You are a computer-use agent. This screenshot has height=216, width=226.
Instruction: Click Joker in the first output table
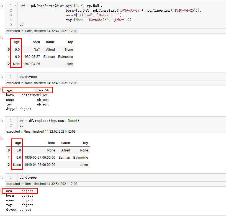click(69, 64)
